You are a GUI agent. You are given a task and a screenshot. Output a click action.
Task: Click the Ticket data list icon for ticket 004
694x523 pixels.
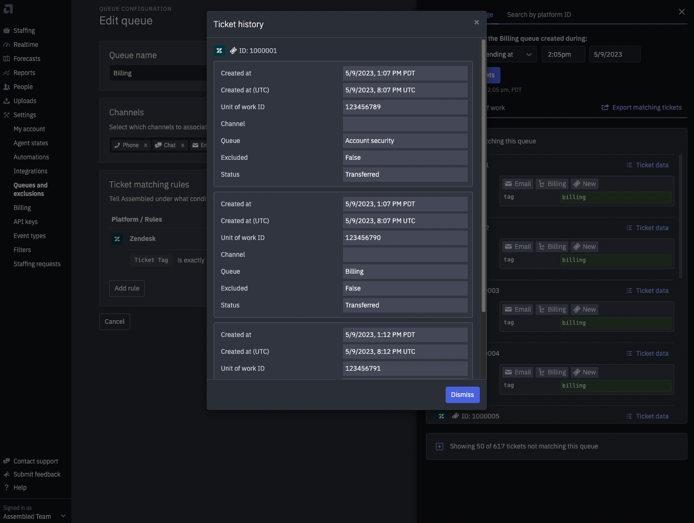tap(629, 353)
